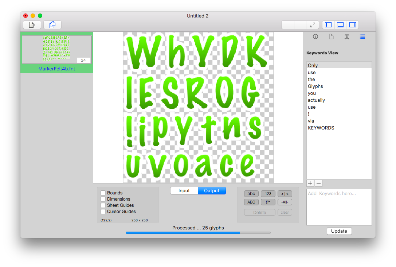Toggle the bottom panel icon
The image size is (396, 267).
[340, 25]
